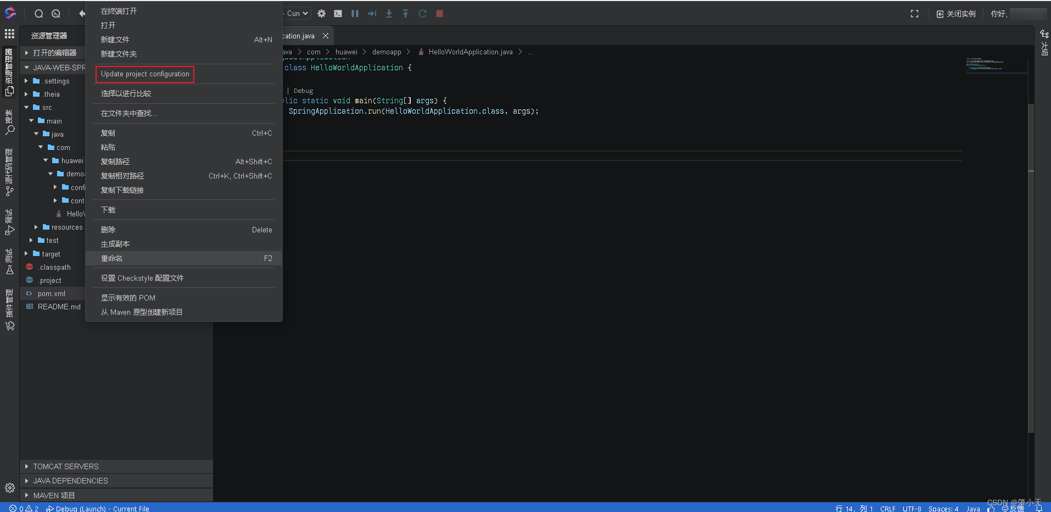Image resolution: width=1051 pixels, height=512 pixels.
Task: Open the terminal icon in debug toolbar
Action: pos(338,13)
